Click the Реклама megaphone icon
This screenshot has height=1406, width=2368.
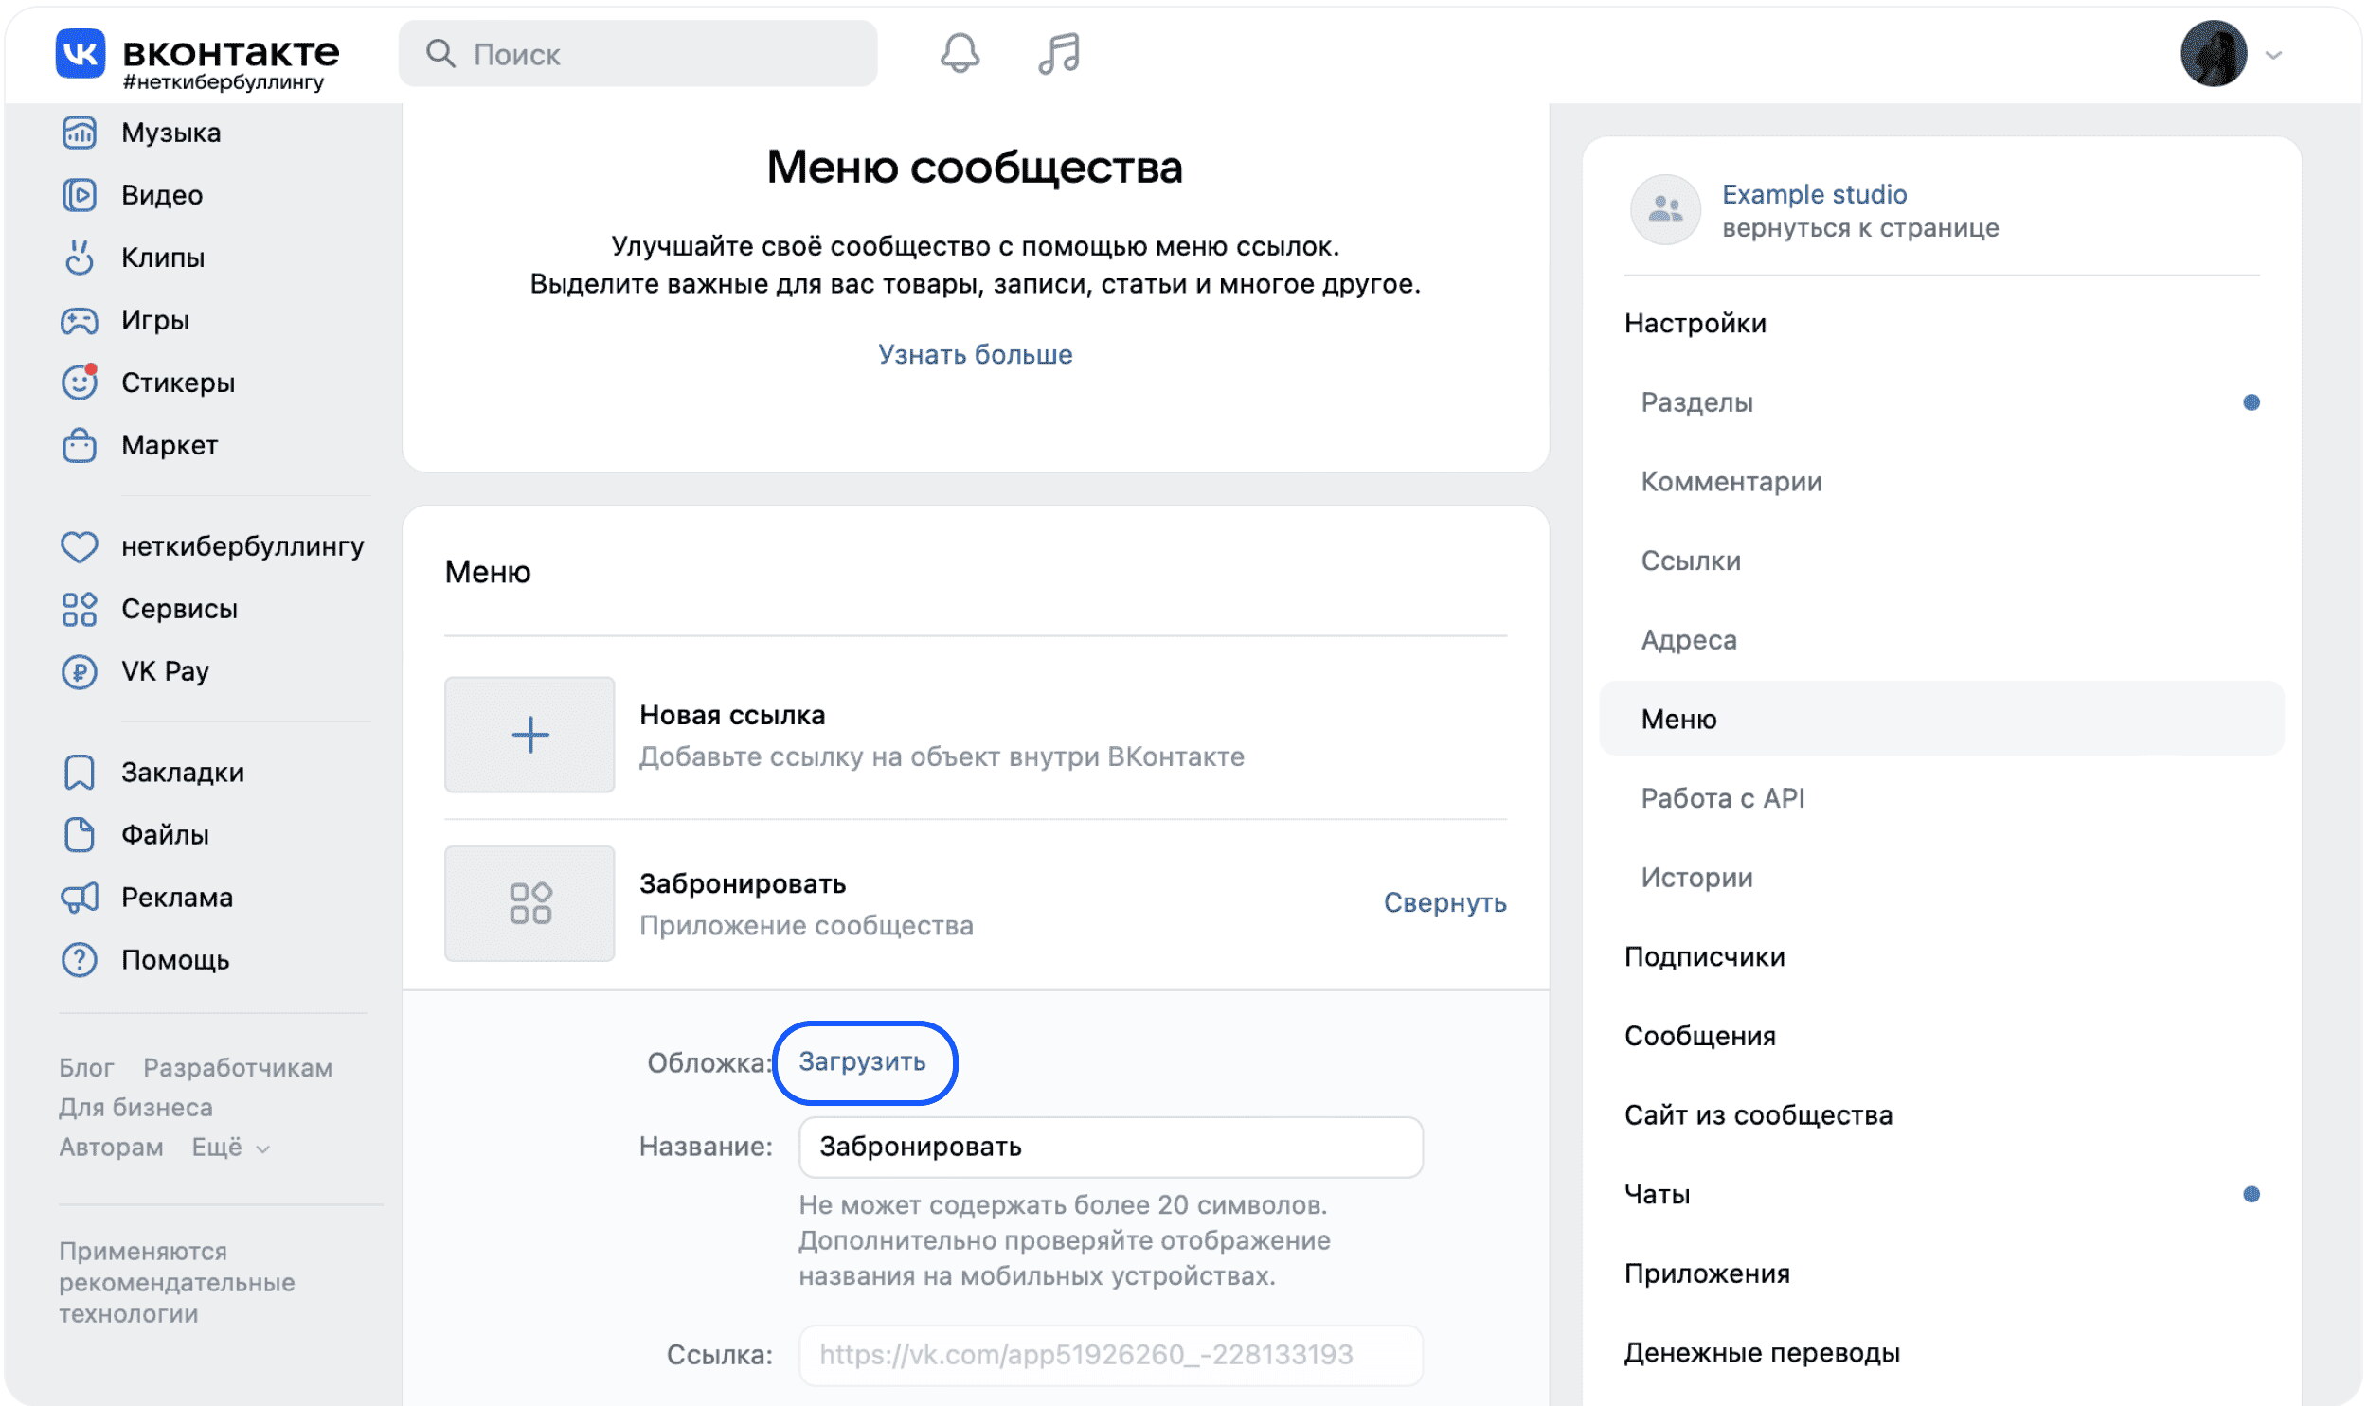pyautogui.click(x=80, y=898)
